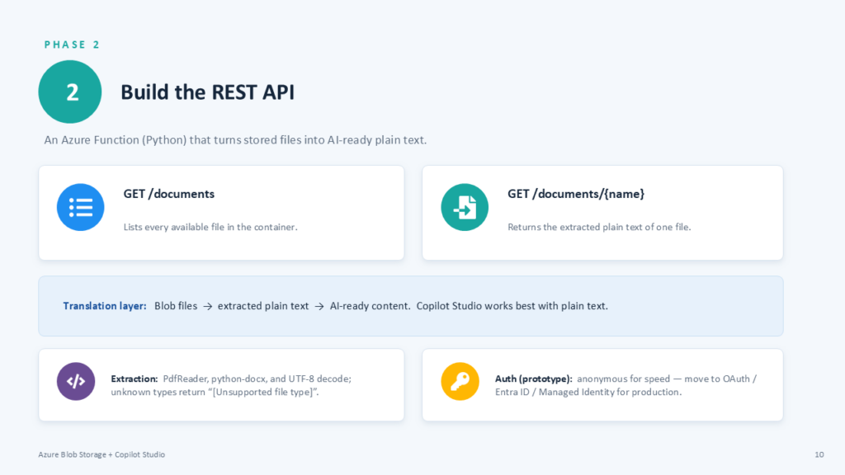Screen dimensions: 845x475
Task: Select the GET /documents/{name} heading
Action: pos(576,194)
